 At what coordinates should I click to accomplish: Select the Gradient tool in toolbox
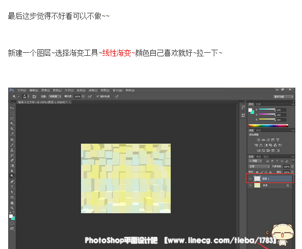[x=12, y=165]
